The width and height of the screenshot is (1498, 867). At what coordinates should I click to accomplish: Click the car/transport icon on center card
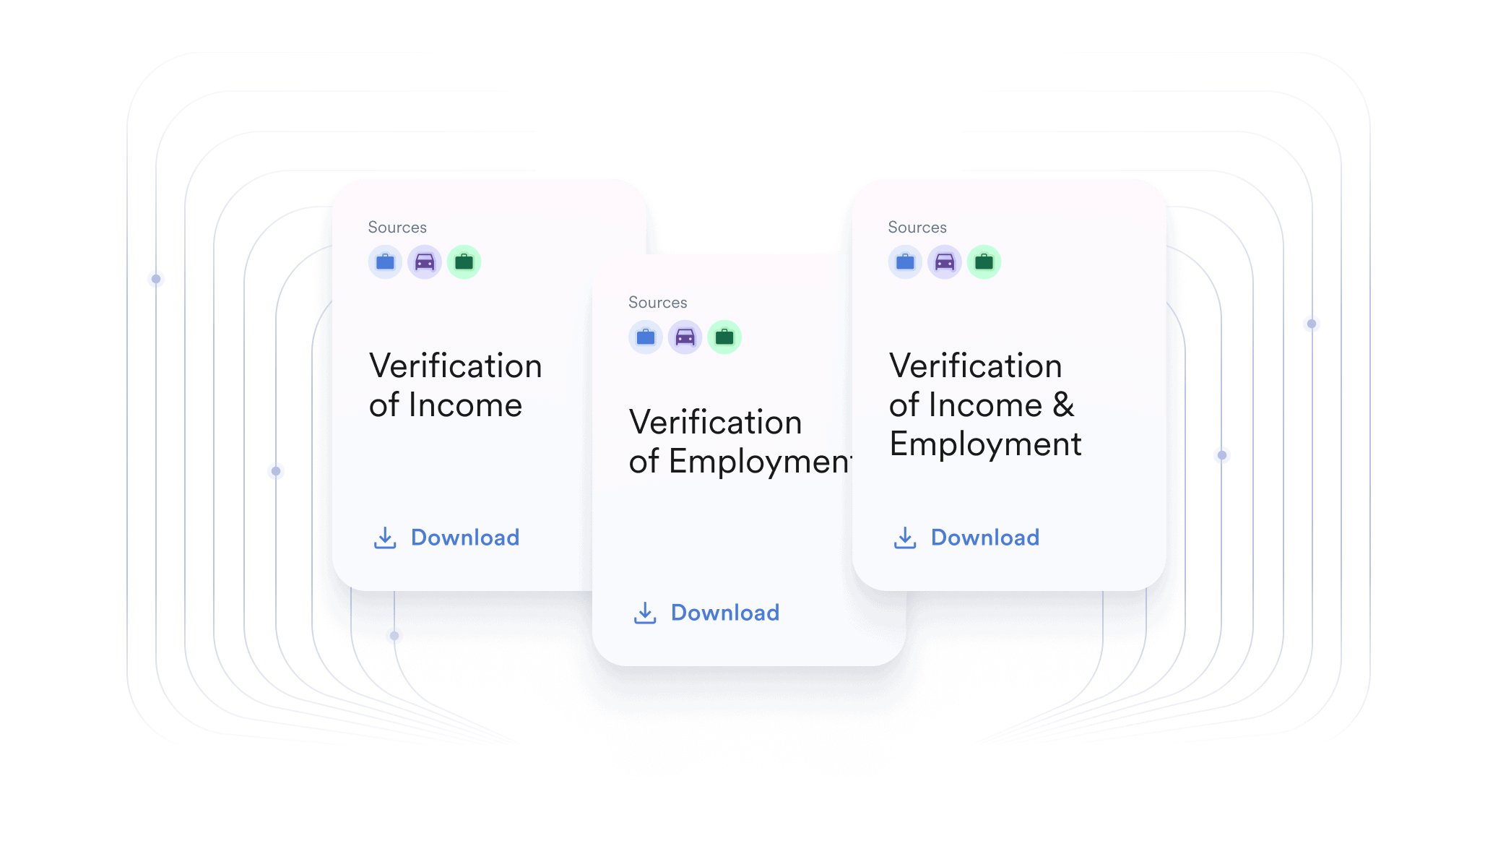coord(684,337)
